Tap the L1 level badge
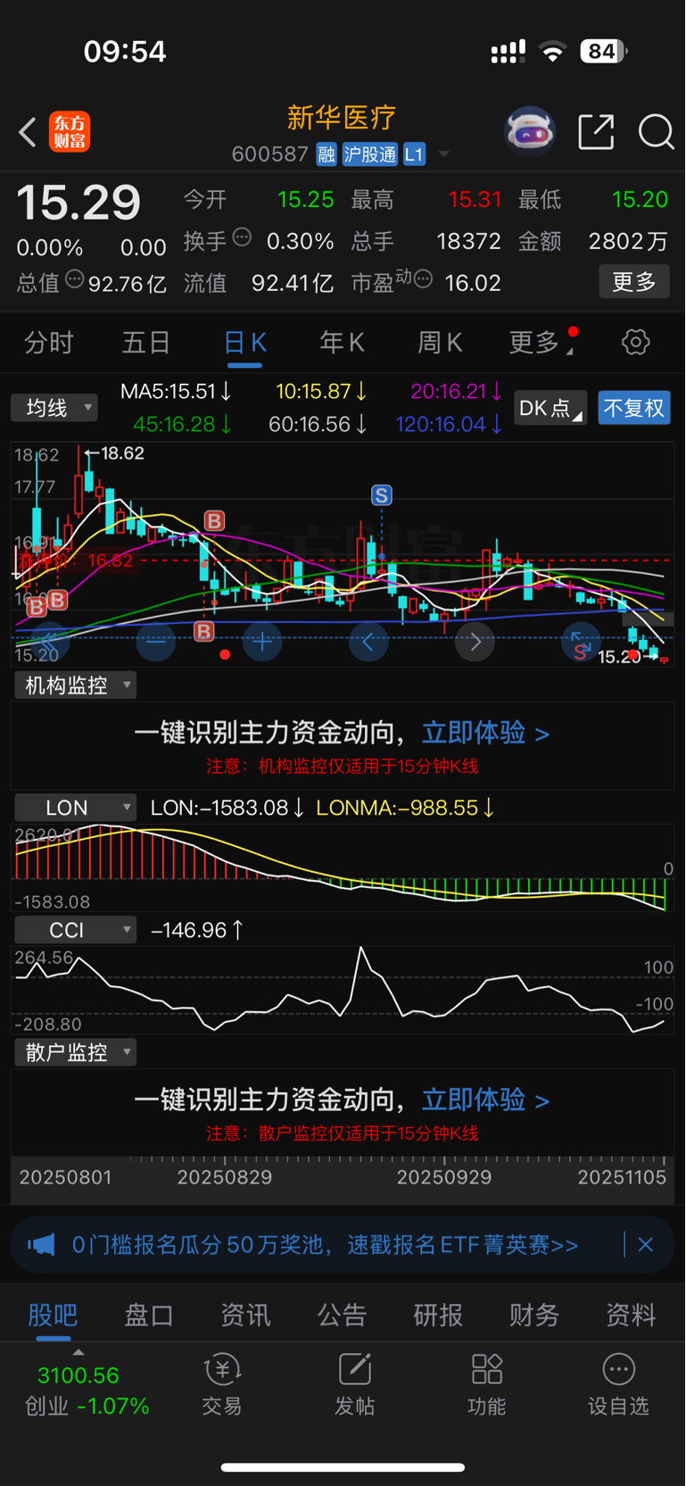The width and height of the screenshot is (686, 1486). click(414, 154)
